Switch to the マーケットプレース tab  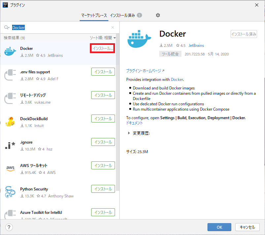point(94,16)
